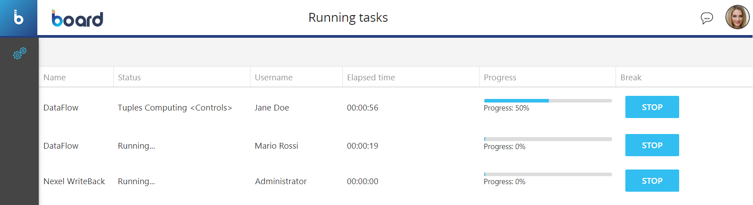Click the 50% progress bar
This screenshot has height=205, width=753.
tap(548, 101)
